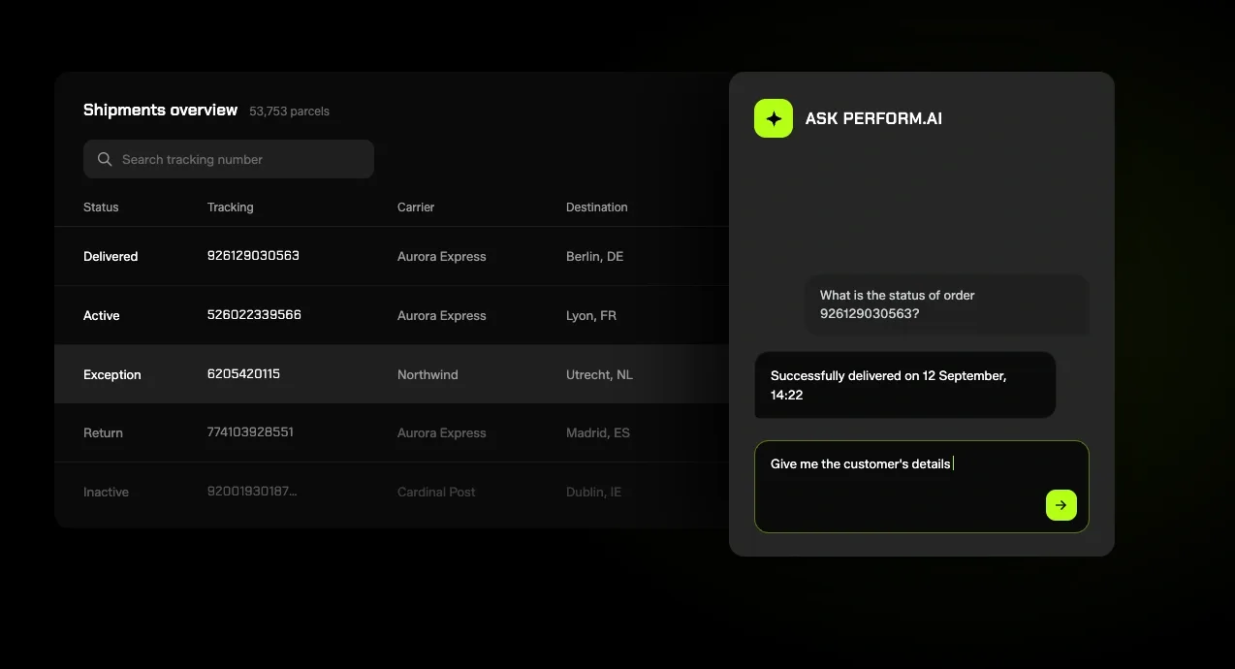1235x669 pixels.
Task: Click Aurora Express in the Madrid row
Action: 442,433
